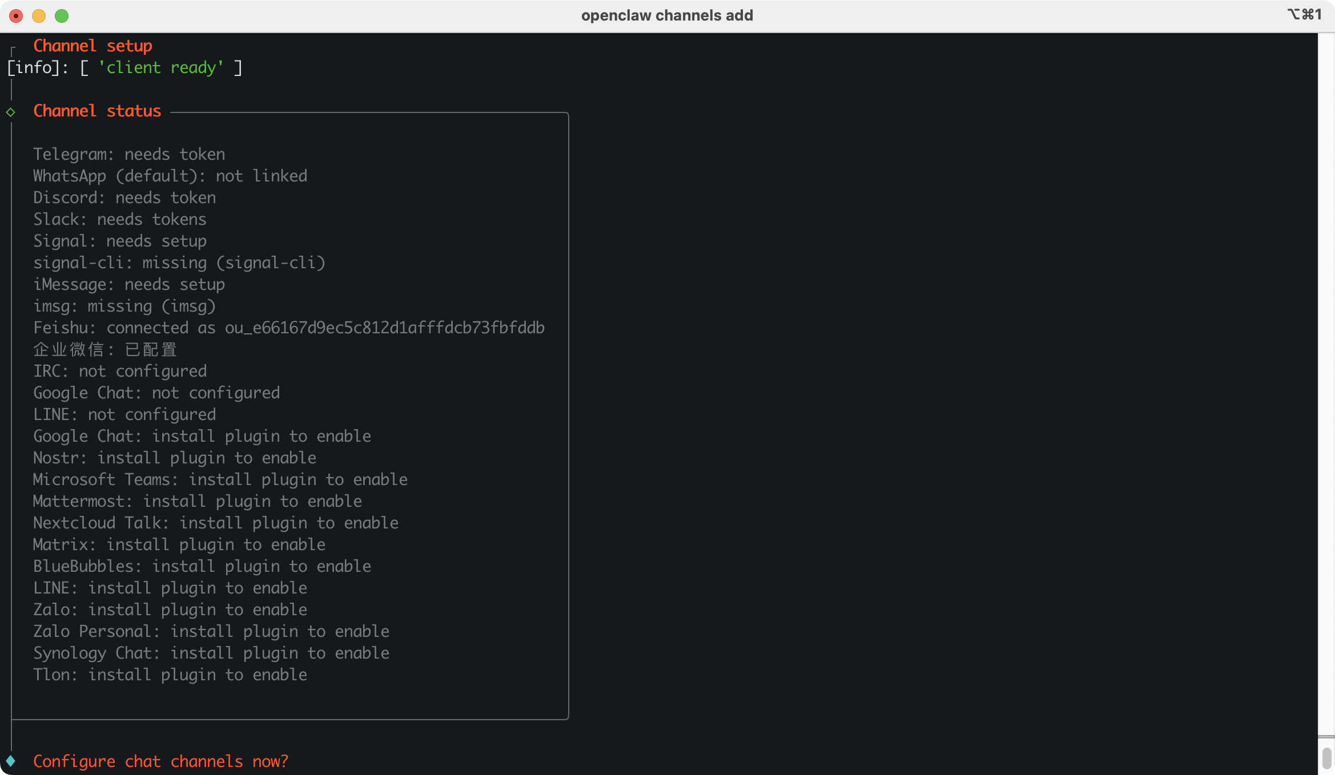Click the 'Microsoft Teams: install plugin' line
Image resolution: width=1335 pixels, height=775 pixels.
tap(220, 479)
